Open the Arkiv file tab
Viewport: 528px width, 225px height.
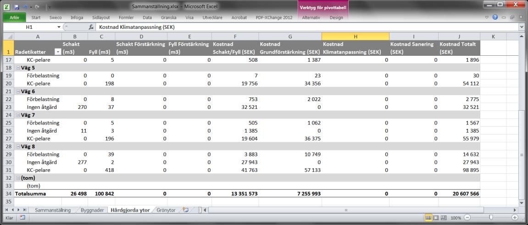[14, 17]
